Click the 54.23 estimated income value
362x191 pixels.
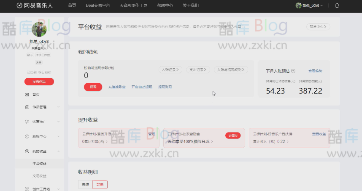(276, 91)
